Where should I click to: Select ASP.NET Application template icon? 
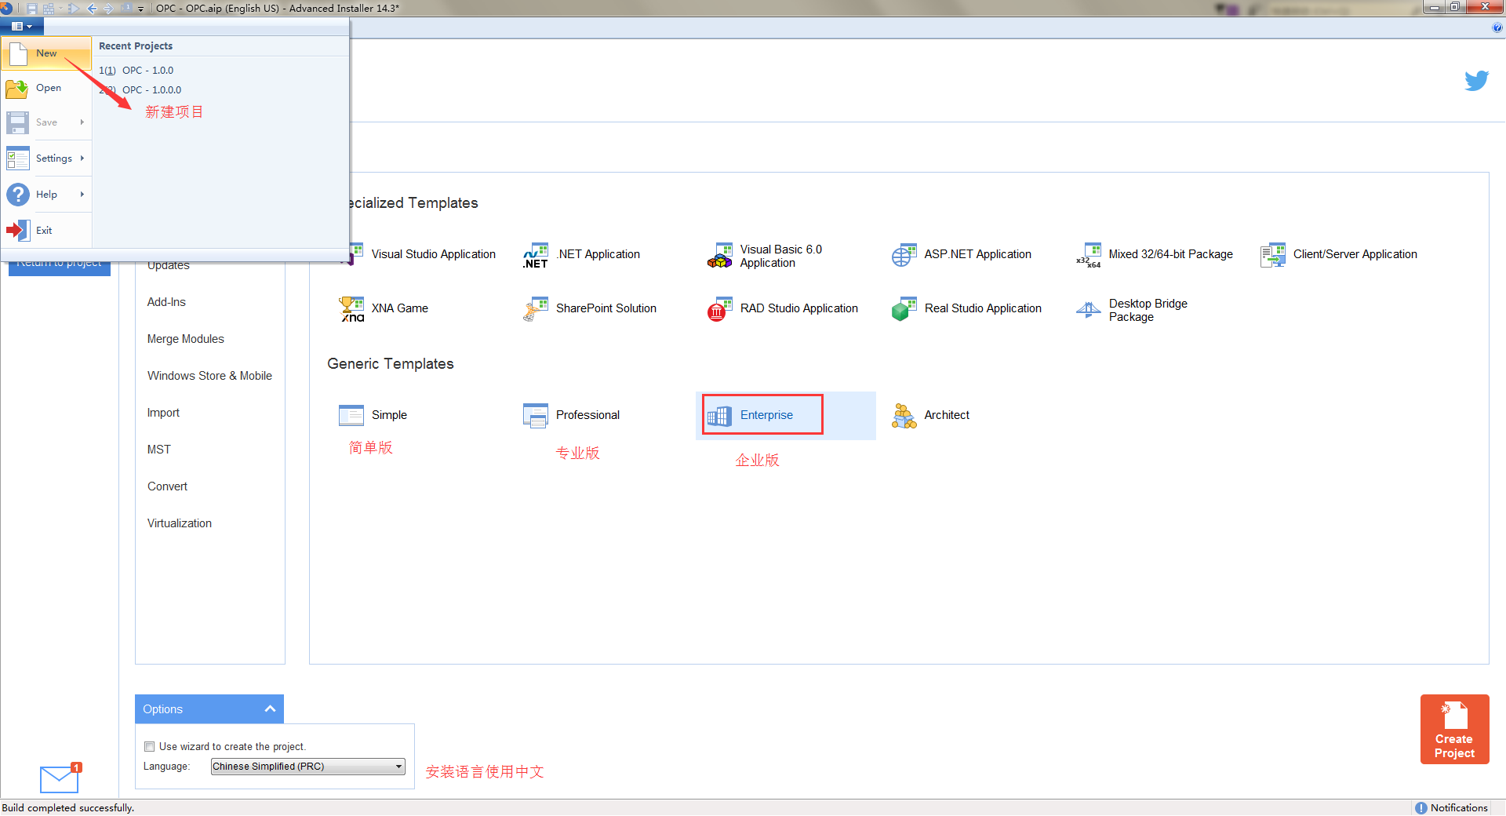pos(904,255)
